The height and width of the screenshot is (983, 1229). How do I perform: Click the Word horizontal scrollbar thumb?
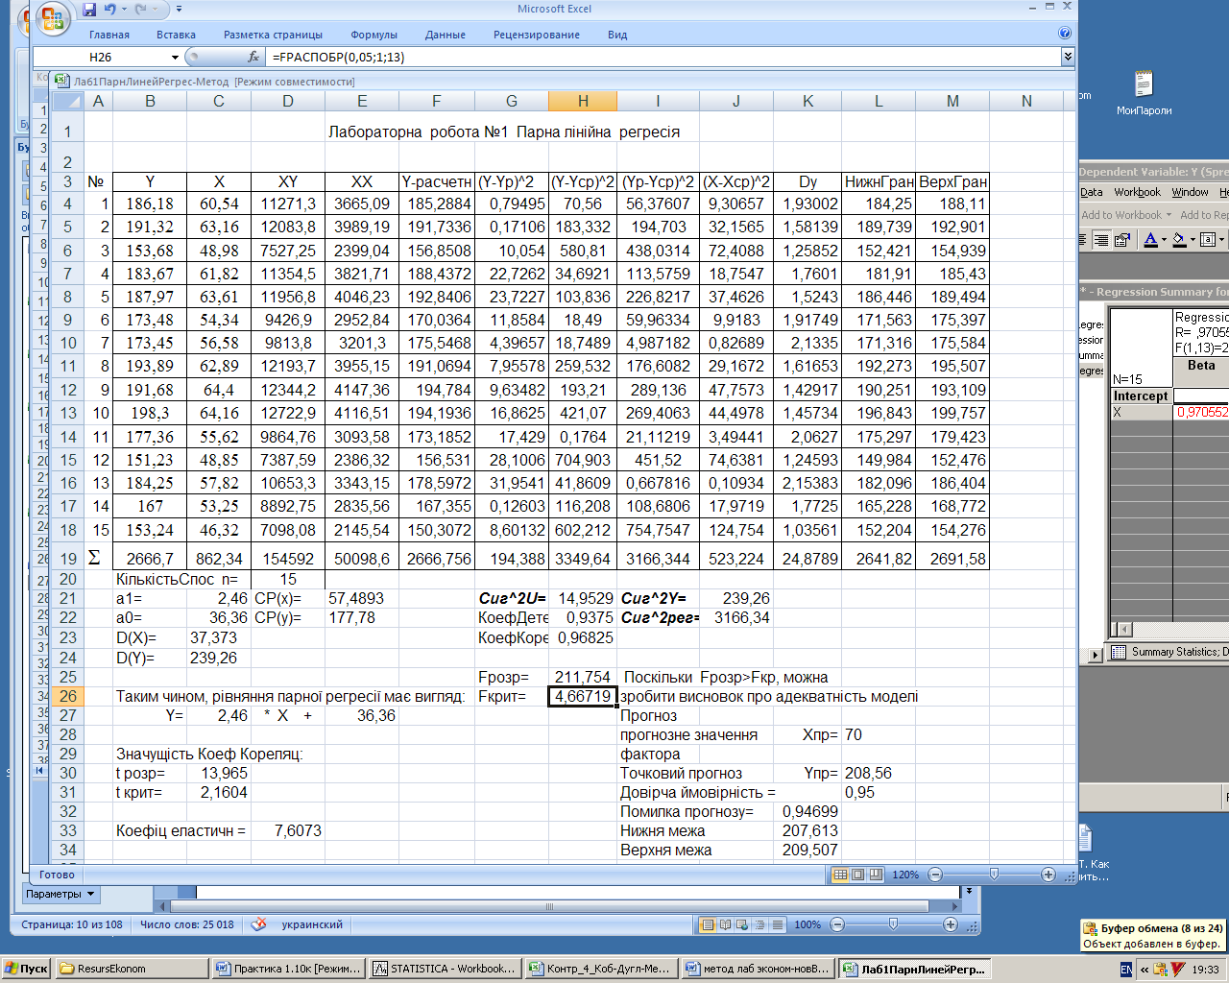coord(550,906)
